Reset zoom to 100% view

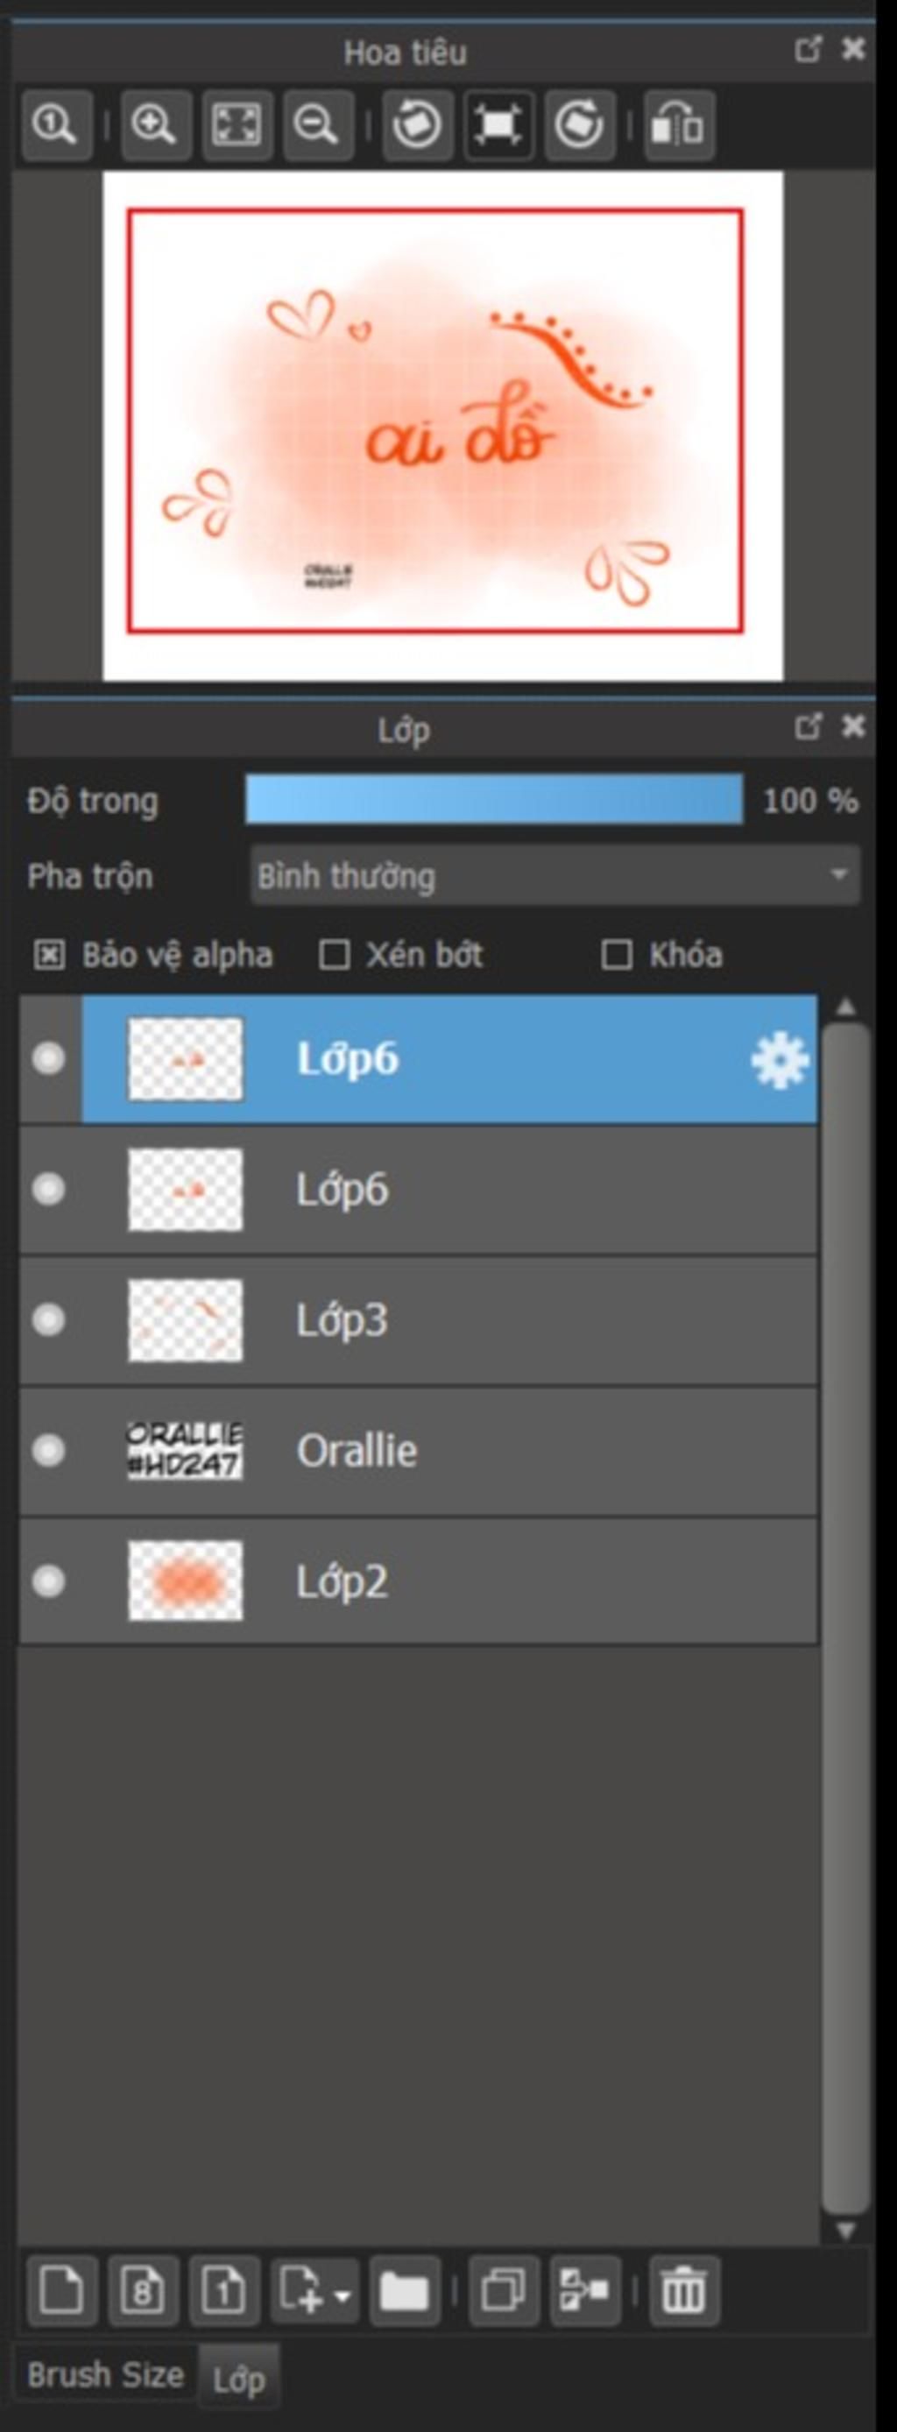pyautogui.click(x=56, y=124)
